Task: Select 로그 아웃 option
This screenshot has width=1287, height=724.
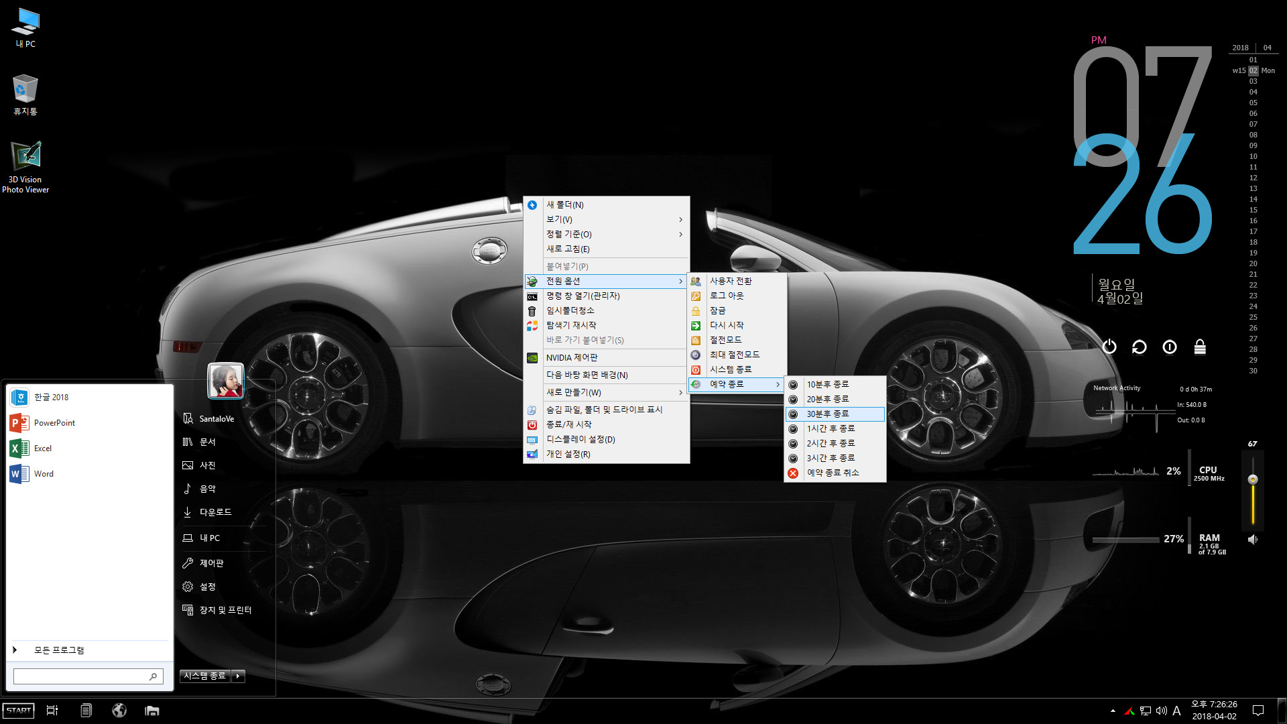Action: pyautogui.click(x=737, y=296)
